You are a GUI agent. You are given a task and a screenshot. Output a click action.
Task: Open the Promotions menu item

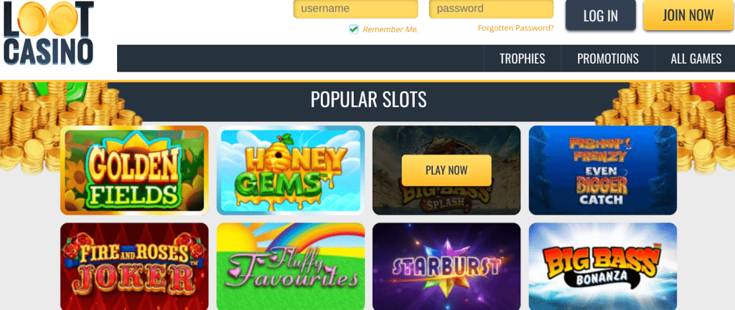(607, 59)
